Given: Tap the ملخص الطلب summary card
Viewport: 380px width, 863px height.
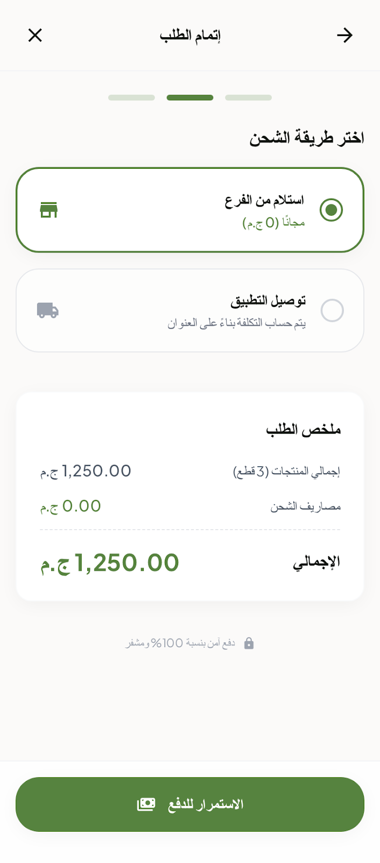Looking at the screenshot, I should (x=190, y=495).
